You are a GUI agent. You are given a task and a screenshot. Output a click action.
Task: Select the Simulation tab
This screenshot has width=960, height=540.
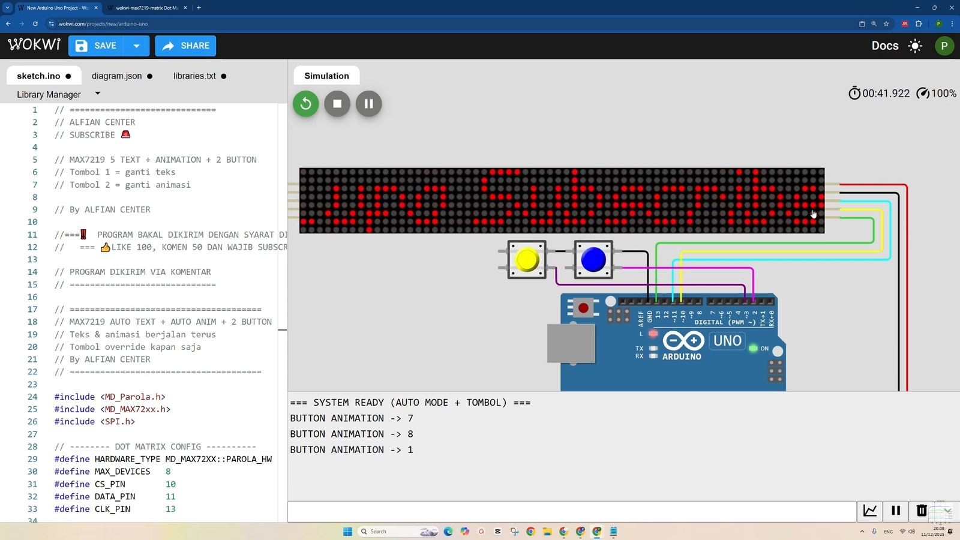(x=326, y=76)
